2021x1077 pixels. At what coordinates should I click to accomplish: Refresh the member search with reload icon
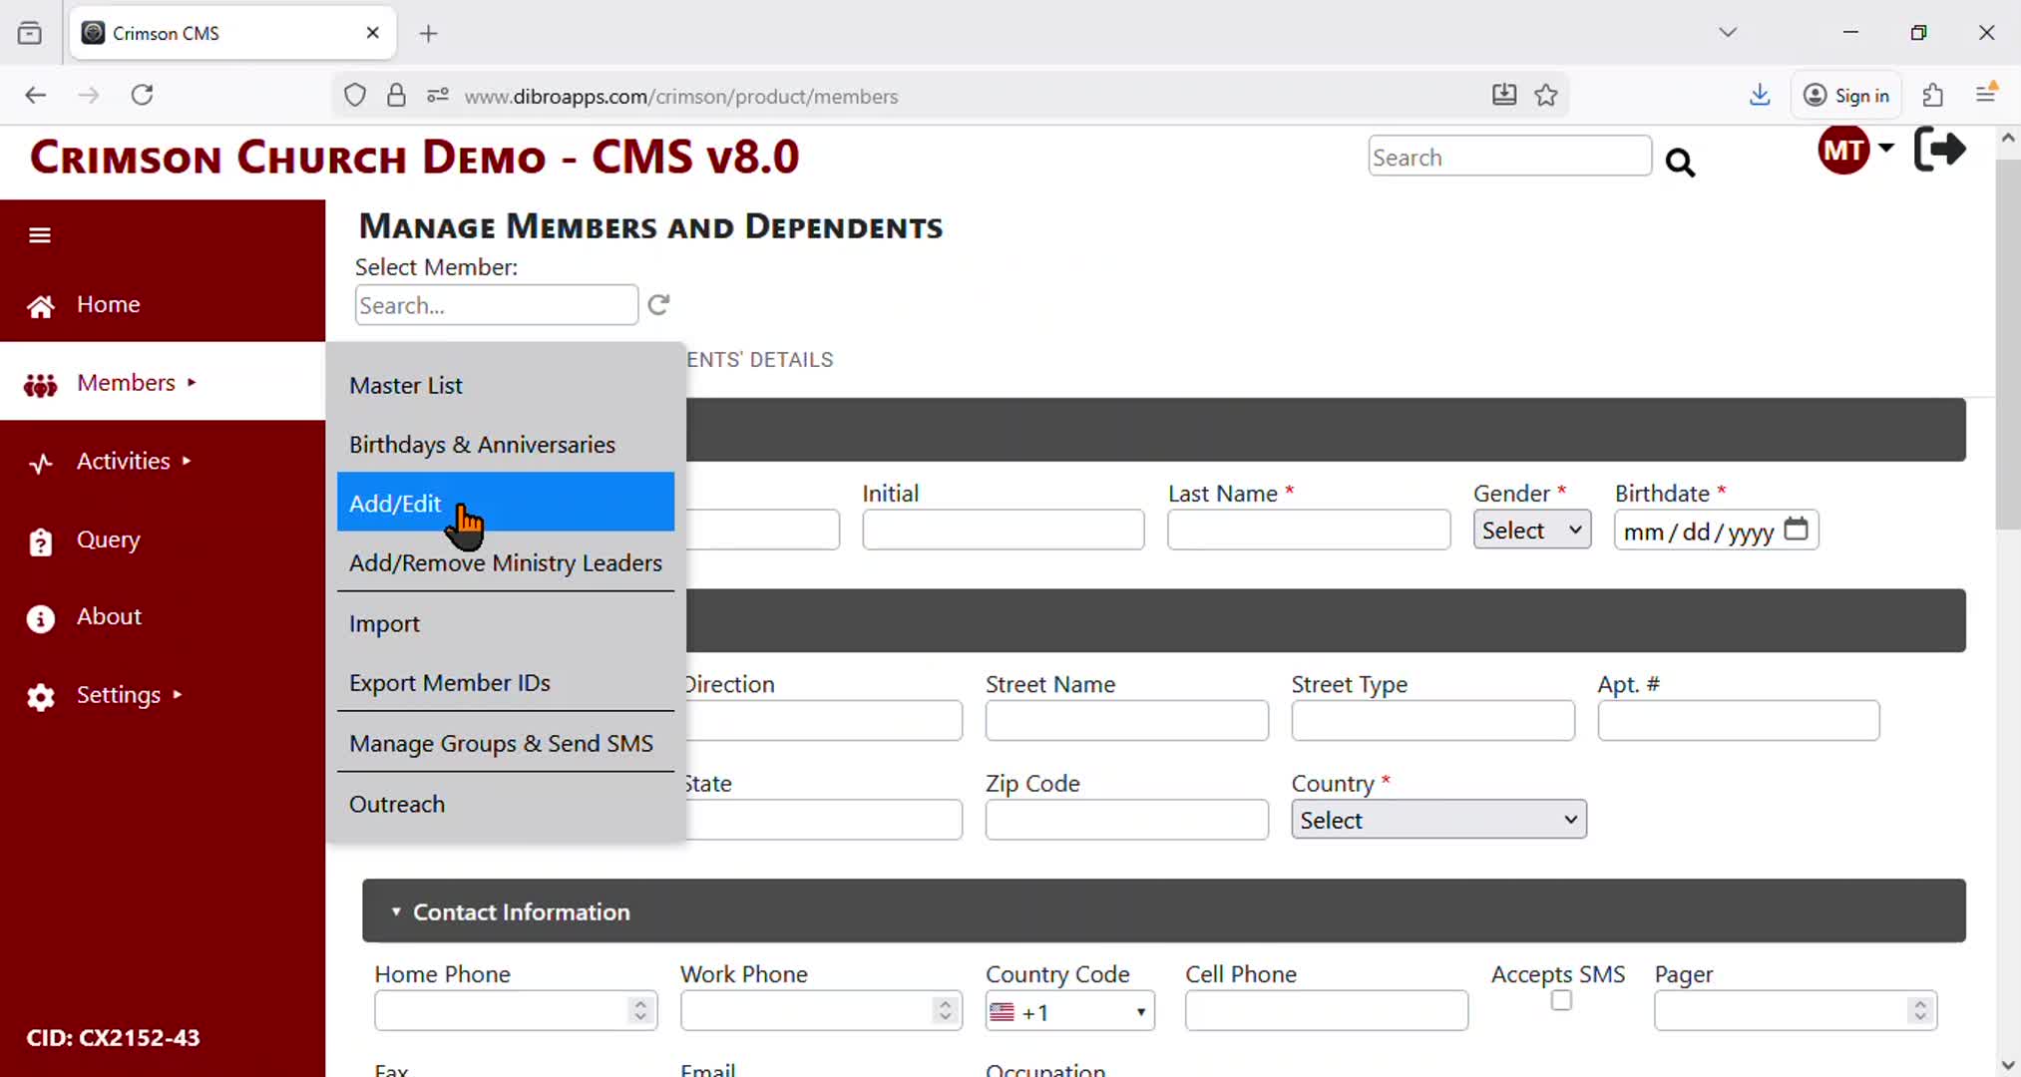[658, 305]
